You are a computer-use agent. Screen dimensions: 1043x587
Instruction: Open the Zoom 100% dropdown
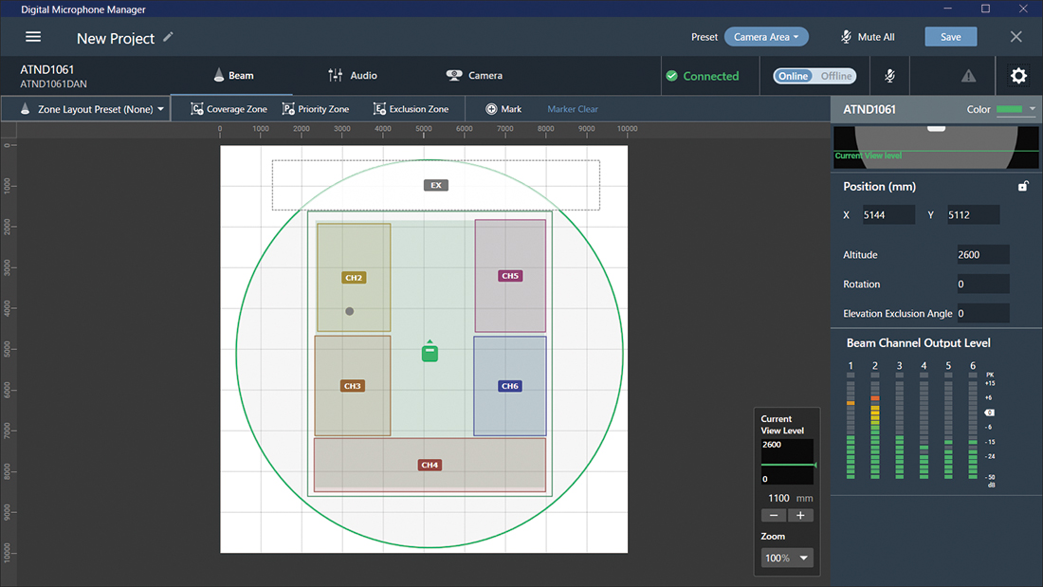point(787,558)
